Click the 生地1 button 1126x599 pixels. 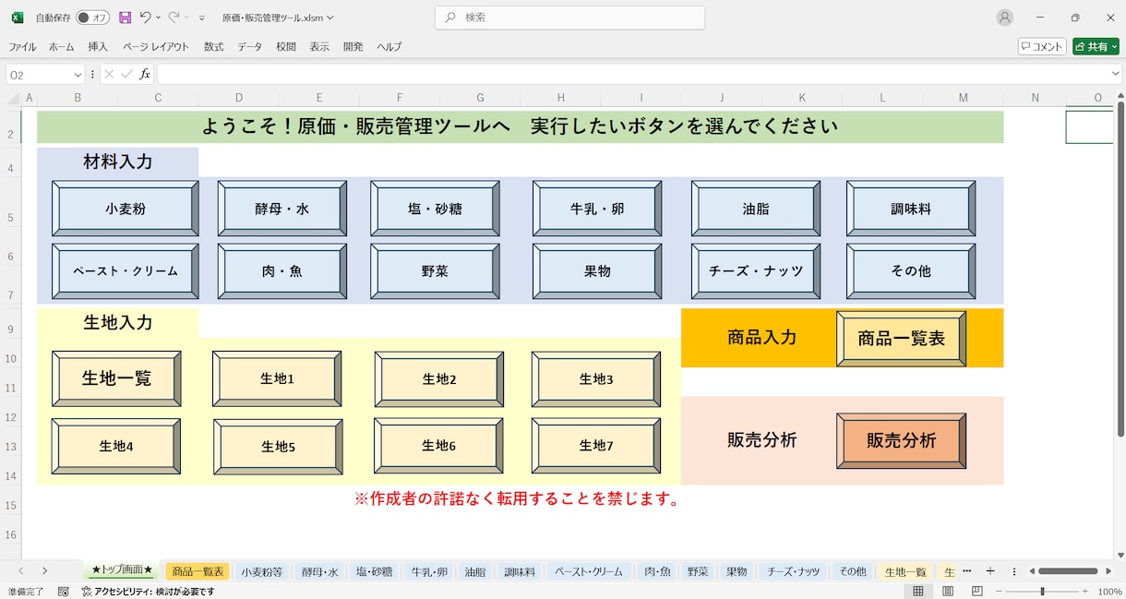coord(277,378)
